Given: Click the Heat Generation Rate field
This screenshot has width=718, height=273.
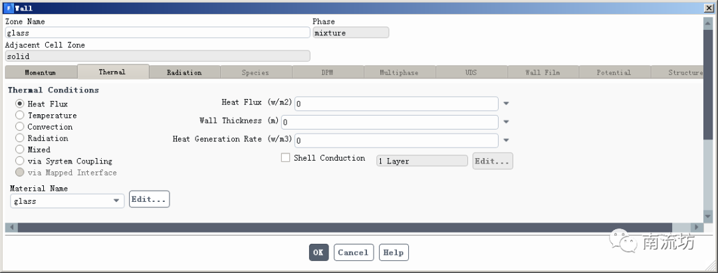Looking at the screenshot, I should click(x=396, y=141).
